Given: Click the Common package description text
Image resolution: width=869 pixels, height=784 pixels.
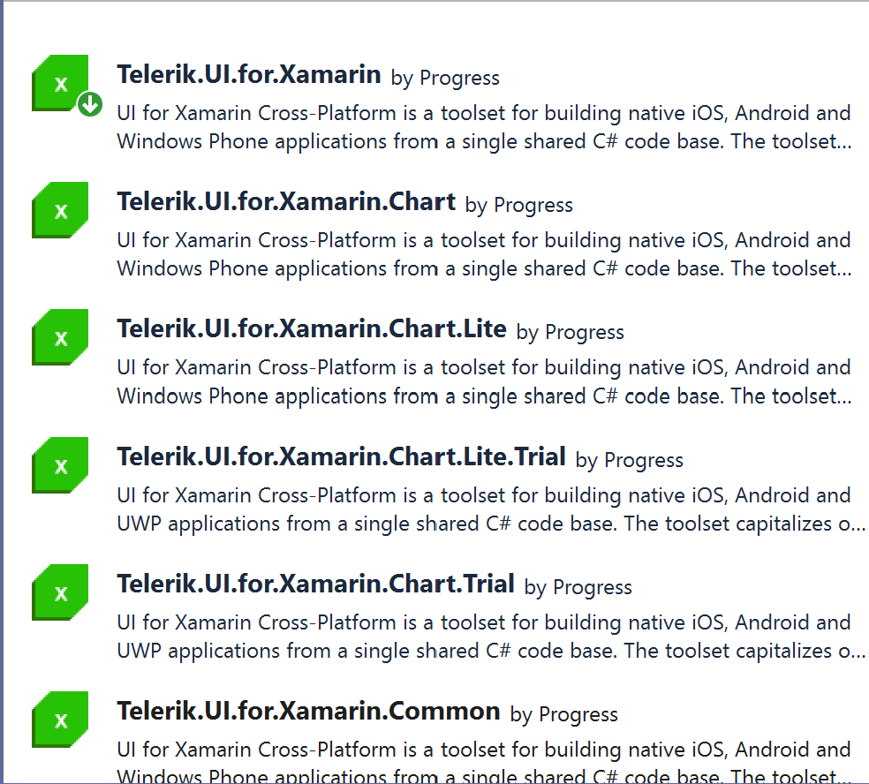Looking at the screenshot, I should pyautogui.click(x=484, y=763).
